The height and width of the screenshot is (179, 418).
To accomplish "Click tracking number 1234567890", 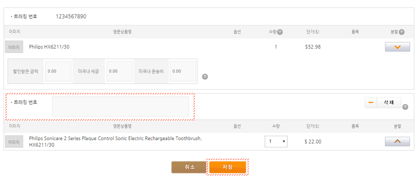I will click(71, 17).
